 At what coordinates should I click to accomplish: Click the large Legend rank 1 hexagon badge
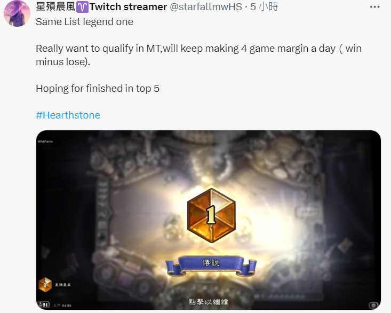pos(211,215)
